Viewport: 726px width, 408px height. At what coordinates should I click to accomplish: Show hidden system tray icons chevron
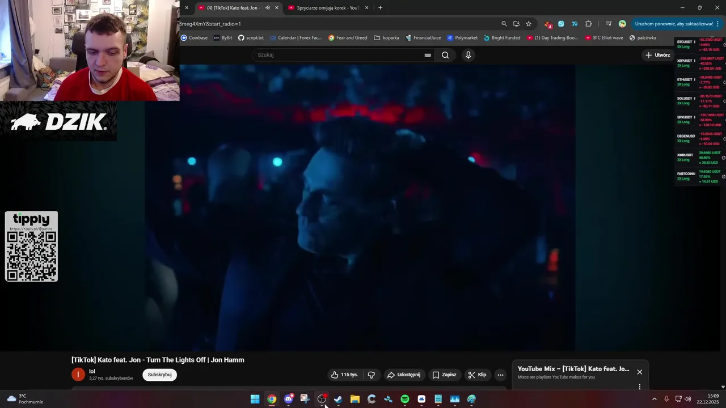(654, 399)
